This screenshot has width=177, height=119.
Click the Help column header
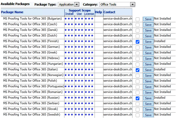[98, 12]
